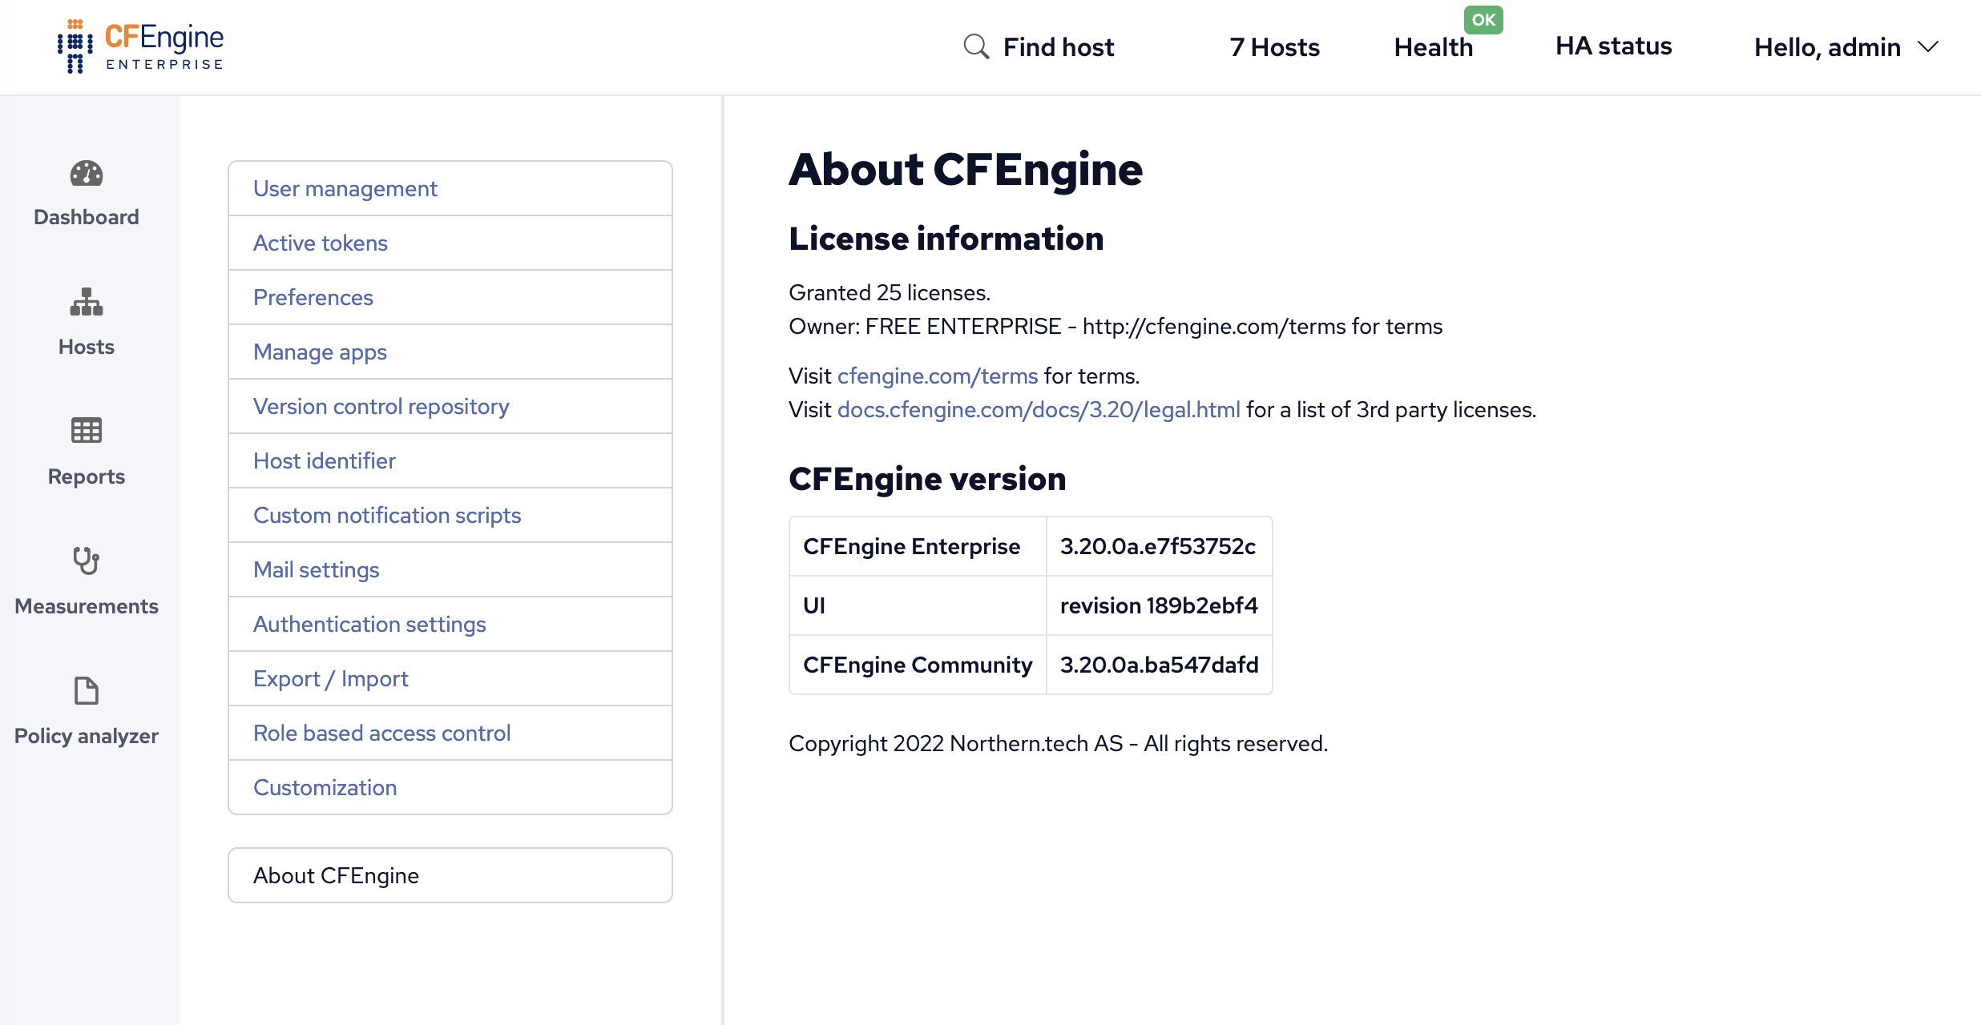Open the Export / Import page
The image size is (1981, 1025).
[x=330, y=678]
